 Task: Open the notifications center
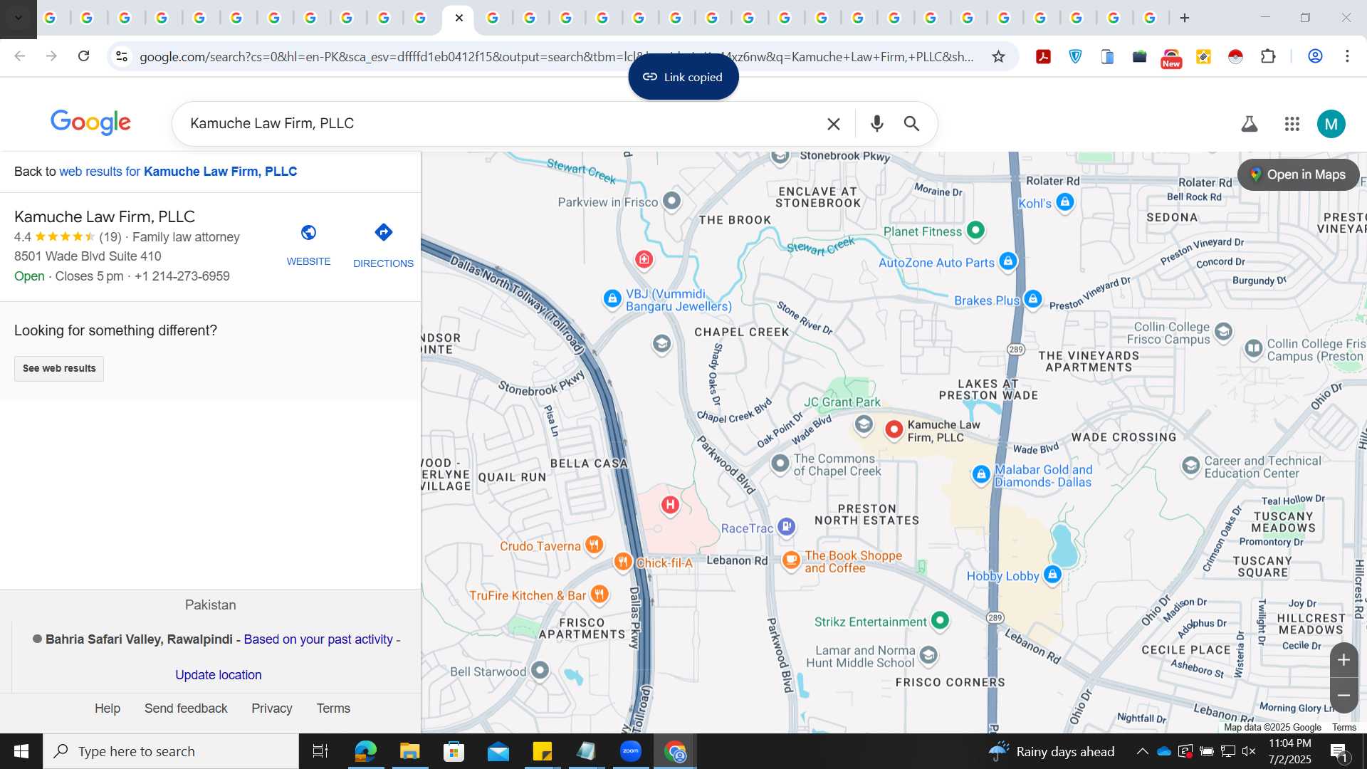(1339, 752)
